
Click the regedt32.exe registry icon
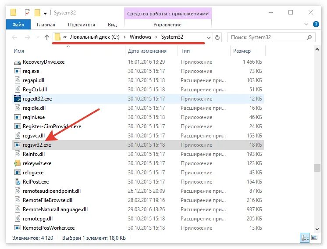18,99
